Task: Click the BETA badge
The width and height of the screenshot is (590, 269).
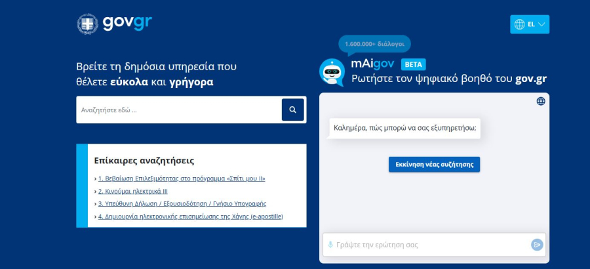Action: click(413, 64)
